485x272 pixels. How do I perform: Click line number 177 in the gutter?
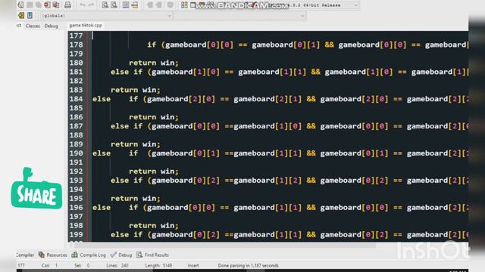(76, 36)
